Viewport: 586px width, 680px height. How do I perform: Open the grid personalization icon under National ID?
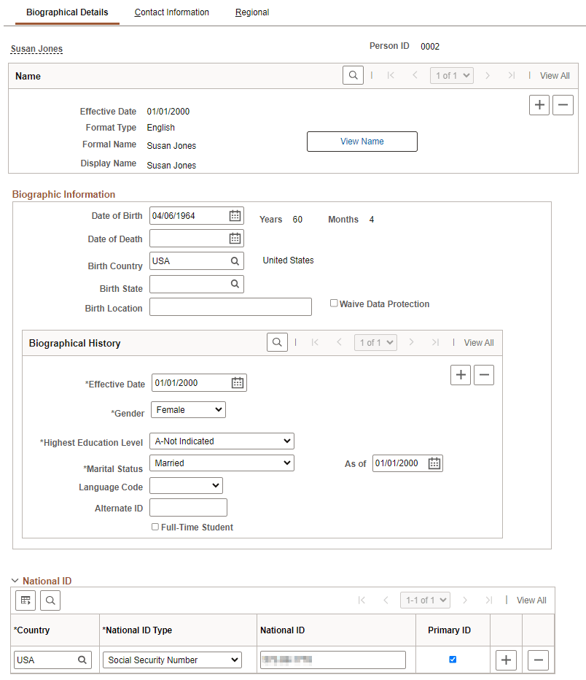(x=26, y=600)
